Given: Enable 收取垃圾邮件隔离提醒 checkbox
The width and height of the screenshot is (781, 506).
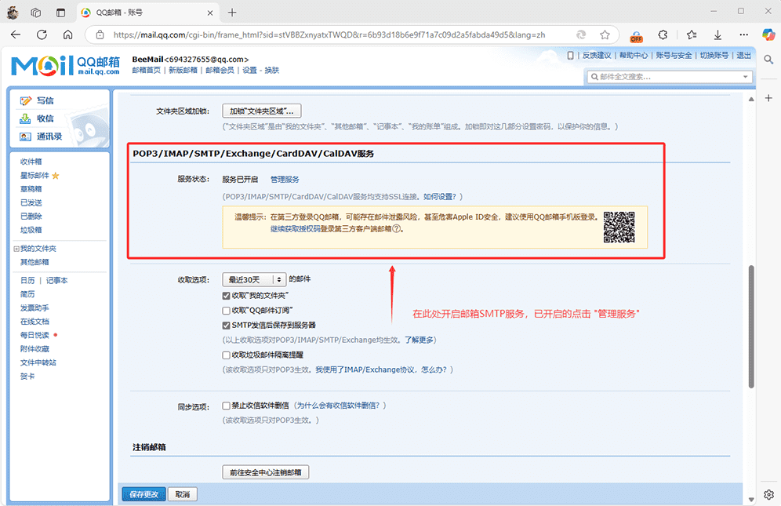Looking at the screenshot, I should click(x=226, y=355).
